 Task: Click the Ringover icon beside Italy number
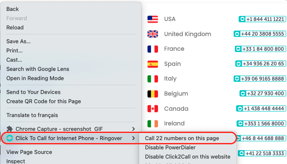(x=237, y=79)
